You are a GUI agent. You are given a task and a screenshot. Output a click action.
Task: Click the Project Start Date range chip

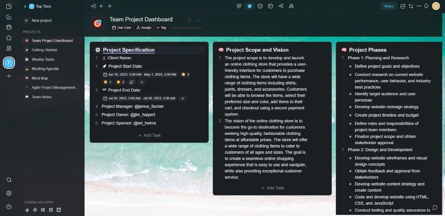tap(139, 74)
